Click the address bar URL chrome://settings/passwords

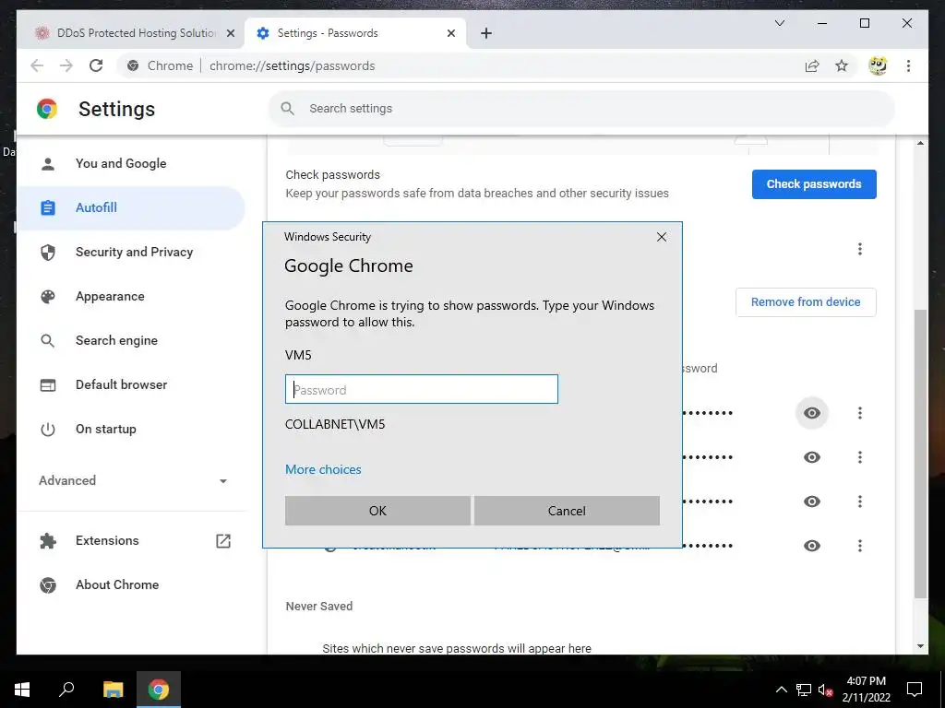click(293, 65)
